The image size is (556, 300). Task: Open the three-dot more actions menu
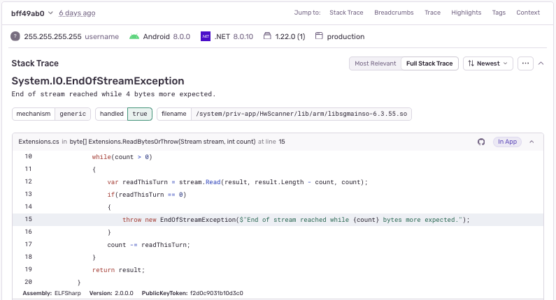tap(526, 63)
